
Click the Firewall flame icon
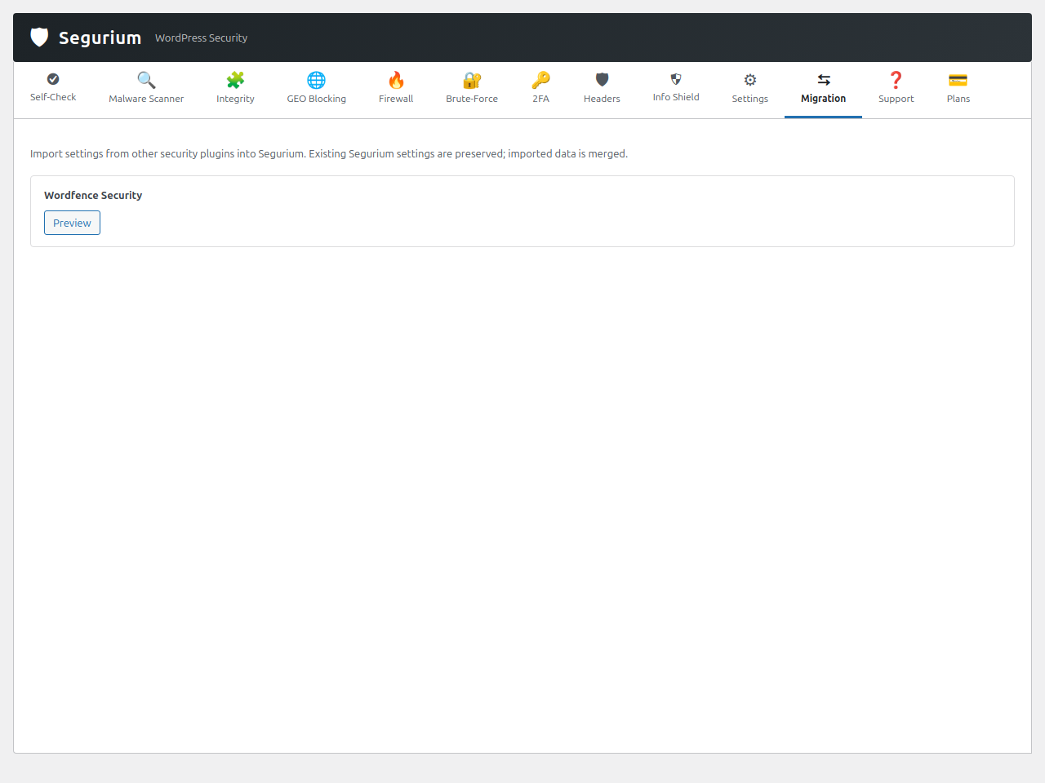pos(396,80)
